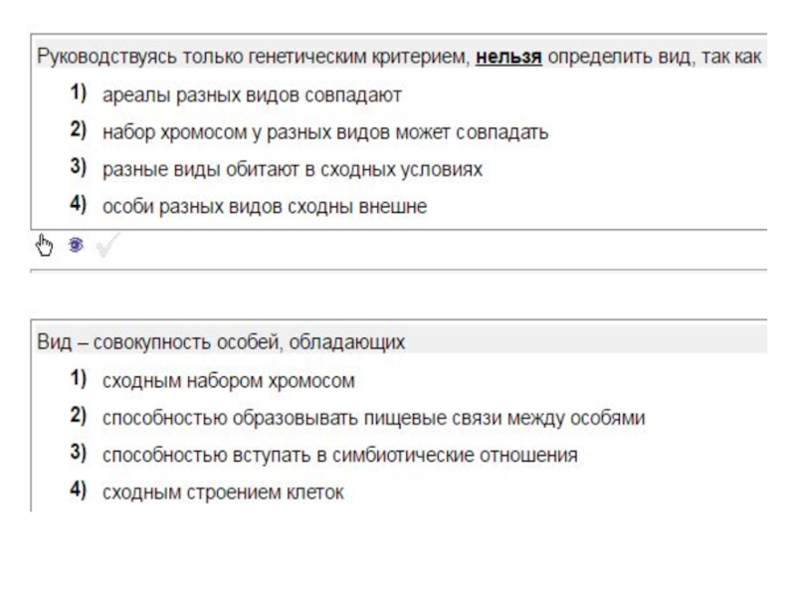This screenshot has height=597, width=796.
Task: Select 'особи разных видов сходны внешне'
Action: [x=264, y=207]
